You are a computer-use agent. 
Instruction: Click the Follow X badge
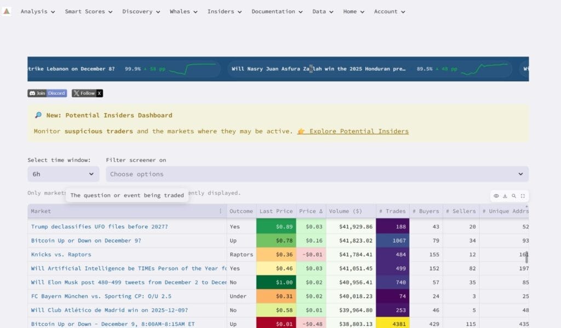87,93
